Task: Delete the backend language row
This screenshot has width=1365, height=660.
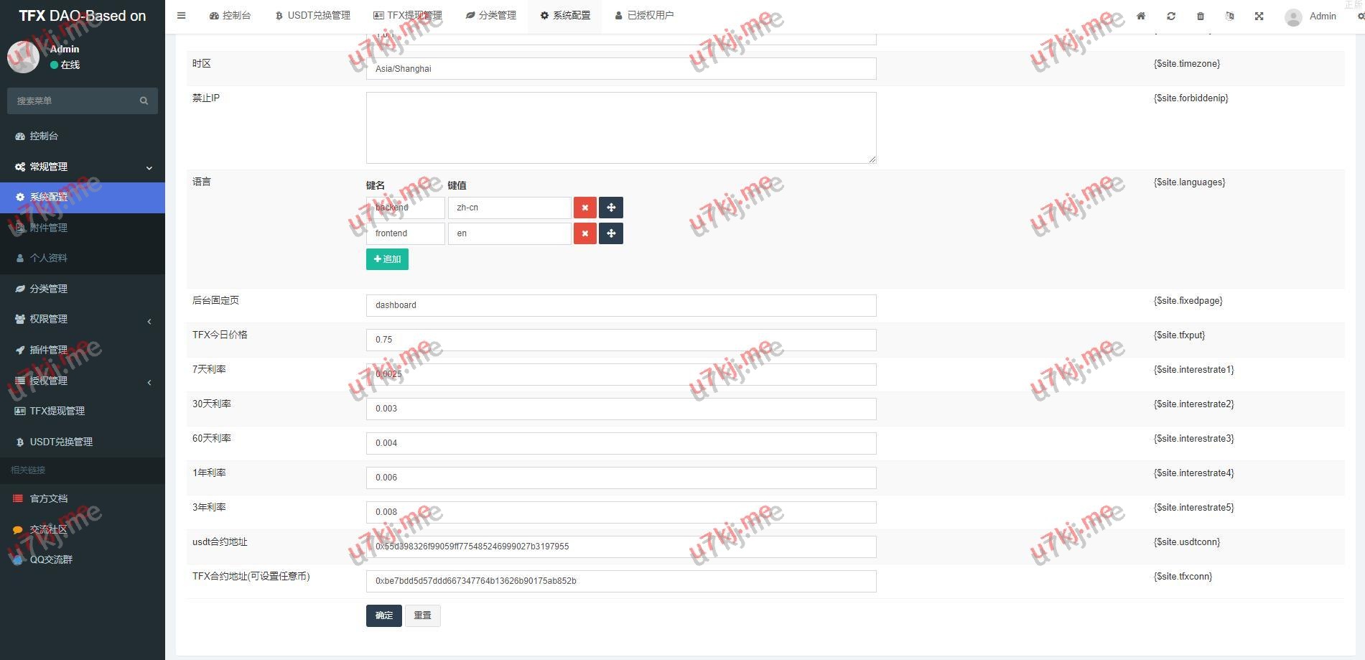Action: click(584, 208)
